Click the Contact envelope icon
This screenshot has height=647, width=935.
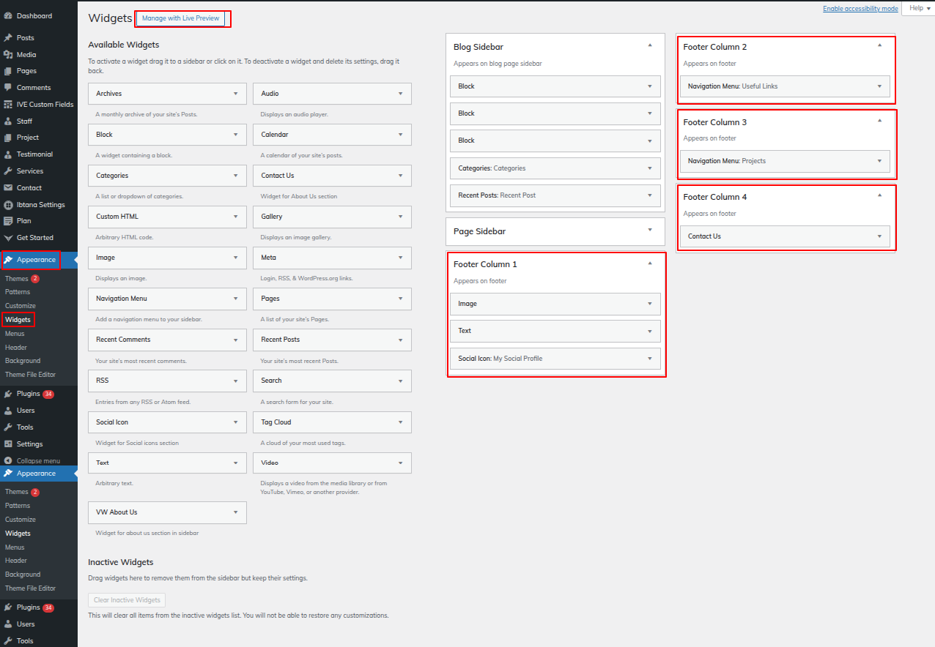(8, 188)
